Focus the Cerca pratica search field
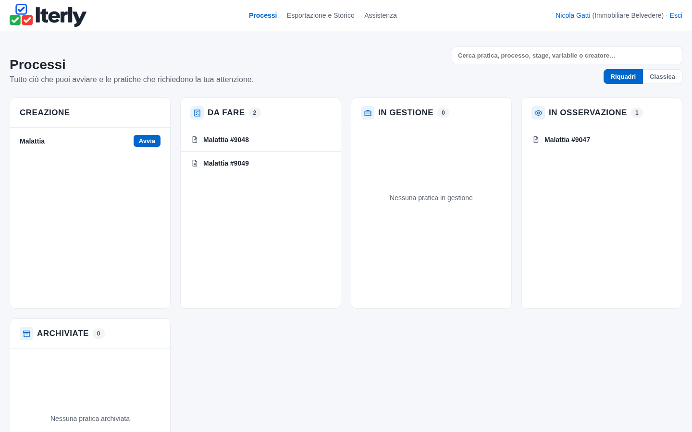The height and width of the screenshot is (432, 692). tap(567, 55)
